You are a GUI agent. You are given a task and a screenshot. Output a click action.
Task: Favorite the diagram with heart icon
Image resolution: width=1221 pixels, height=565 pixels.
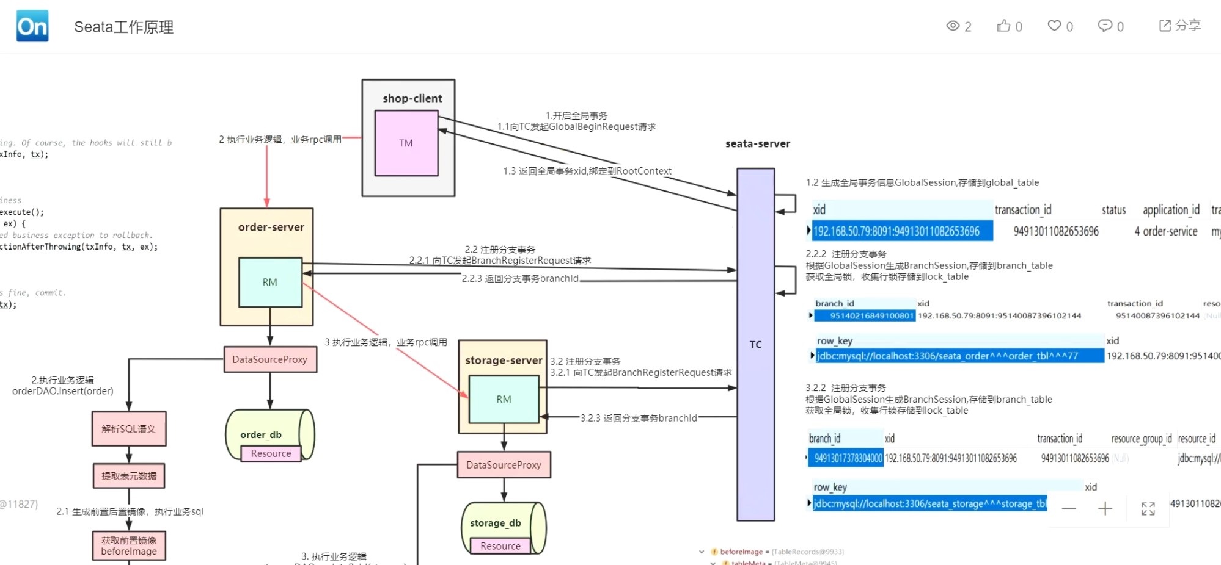[1054, 26]
